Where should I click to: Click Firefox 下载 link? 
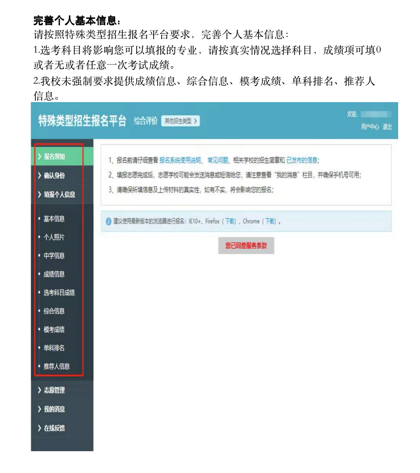pos(230,221)
